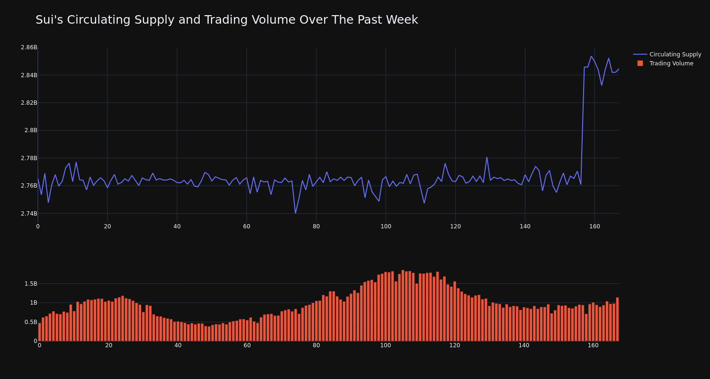710x379 pixels.
Task: Click x-axis label 60 of volume chart
Action: pos(247,345)
